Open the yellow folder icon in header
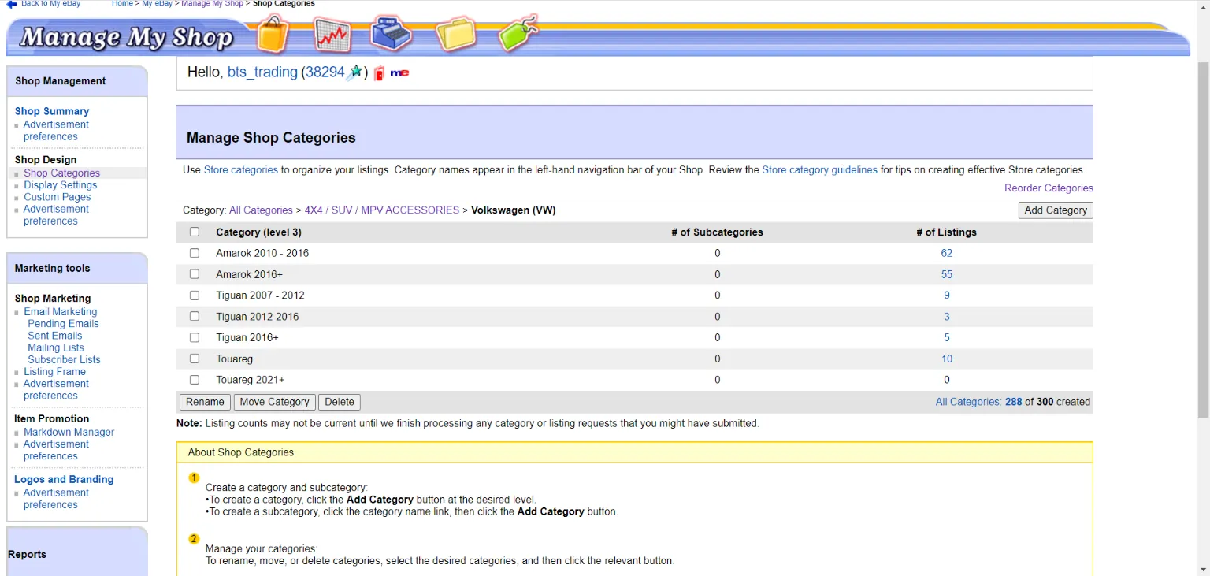The height and width of the screenshot is (576, 1210). 457,35
